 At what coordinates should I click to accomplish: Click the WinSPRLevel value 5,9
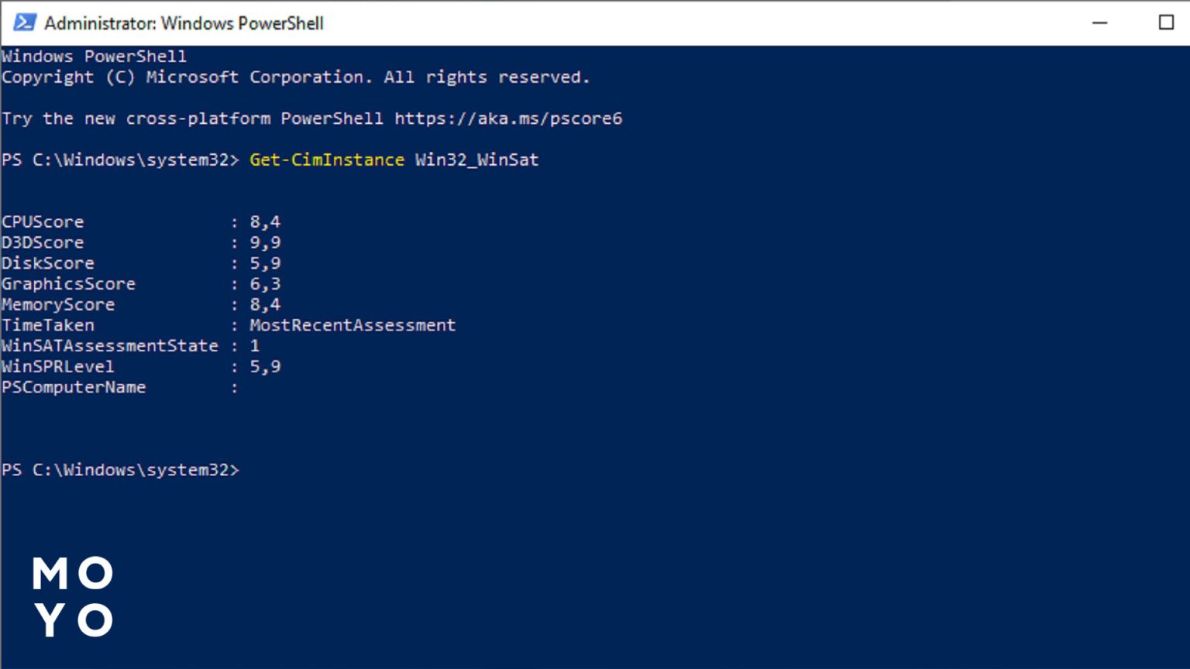click(x=265, y=366)
